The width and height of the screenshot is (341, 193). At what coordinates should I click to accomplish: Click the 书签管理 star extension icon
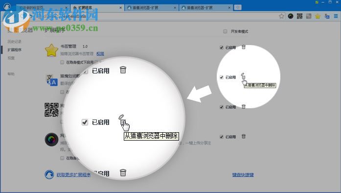[x=51, y=50]
